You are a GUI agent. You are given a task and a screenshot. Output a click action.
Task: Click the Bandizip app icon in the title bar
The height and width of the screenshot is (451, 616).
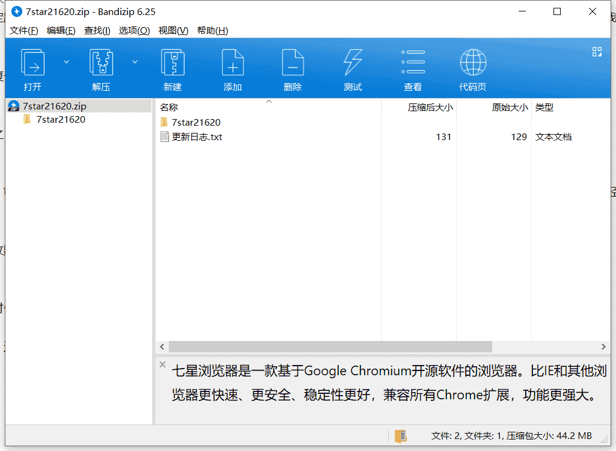point(16,12)
